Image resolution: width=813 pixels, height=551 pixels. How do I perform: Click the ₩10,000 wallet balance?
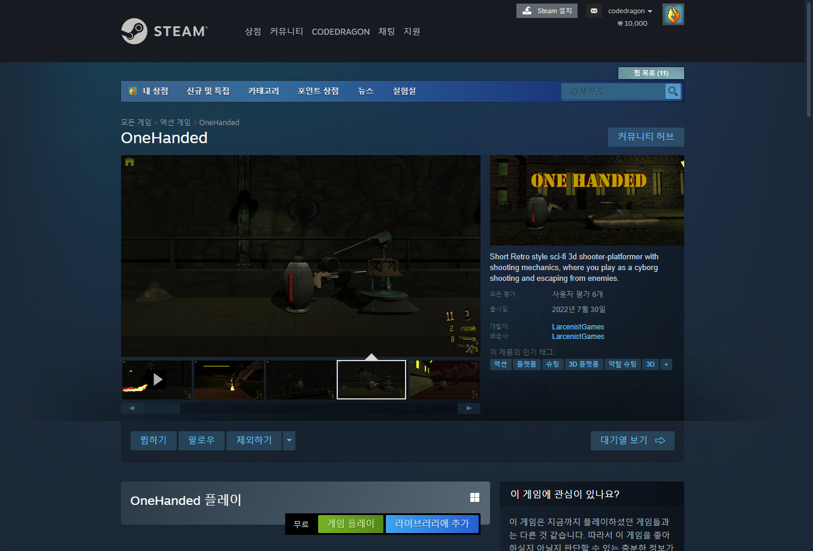click(633, 23)
